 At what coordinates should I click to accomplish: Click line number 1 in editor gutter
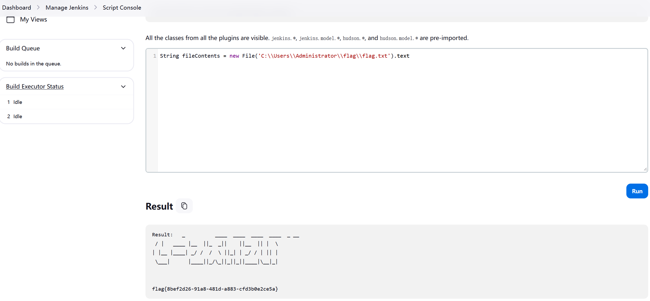click(155, 56)
